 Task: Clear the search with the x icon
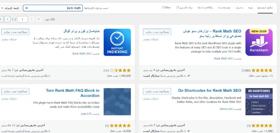(27, 8)
